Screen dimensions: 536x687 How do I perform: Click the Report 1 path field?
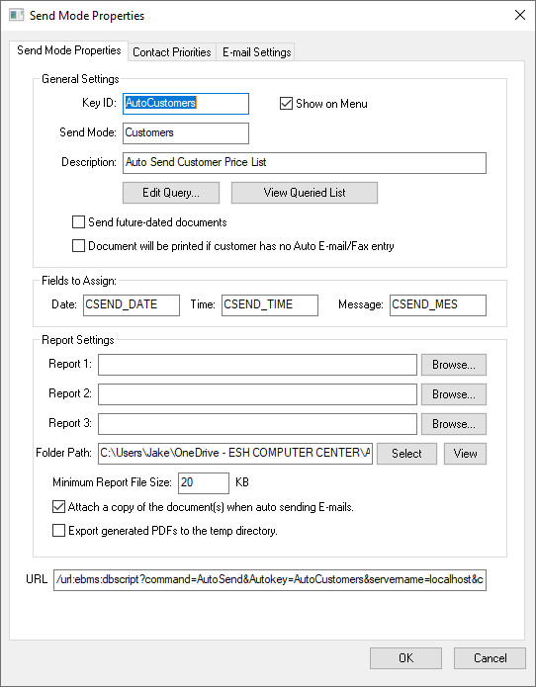257,365
